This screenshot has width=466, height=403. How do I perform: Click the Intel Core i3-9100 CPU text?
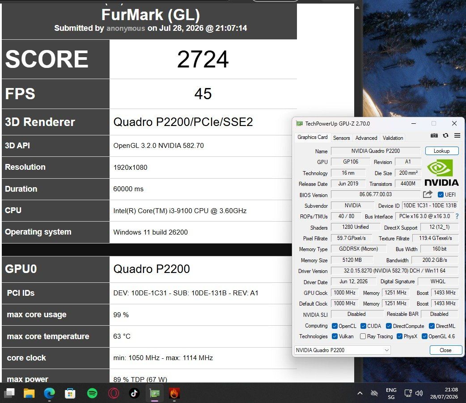tap(180, 210)
